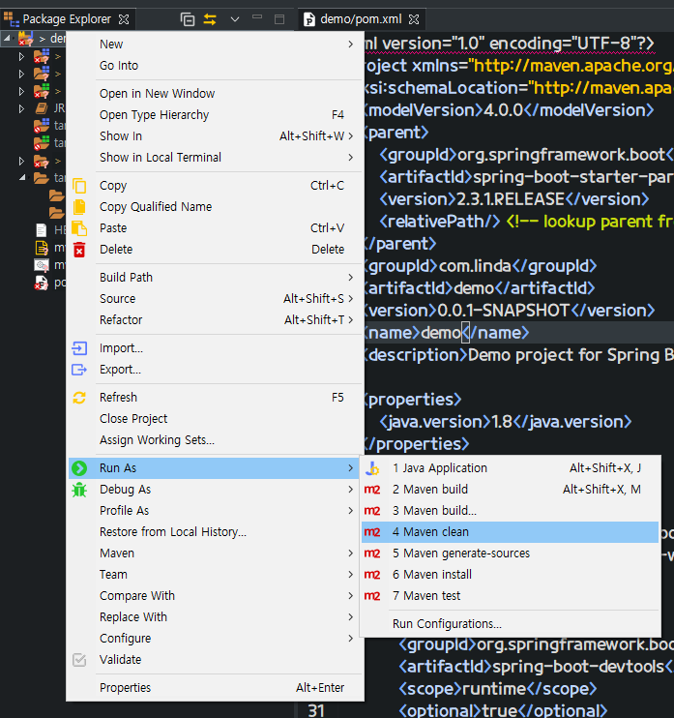674x718 pixels.
Task: Minimize the Package Explorer view
Action: point(257,17)
